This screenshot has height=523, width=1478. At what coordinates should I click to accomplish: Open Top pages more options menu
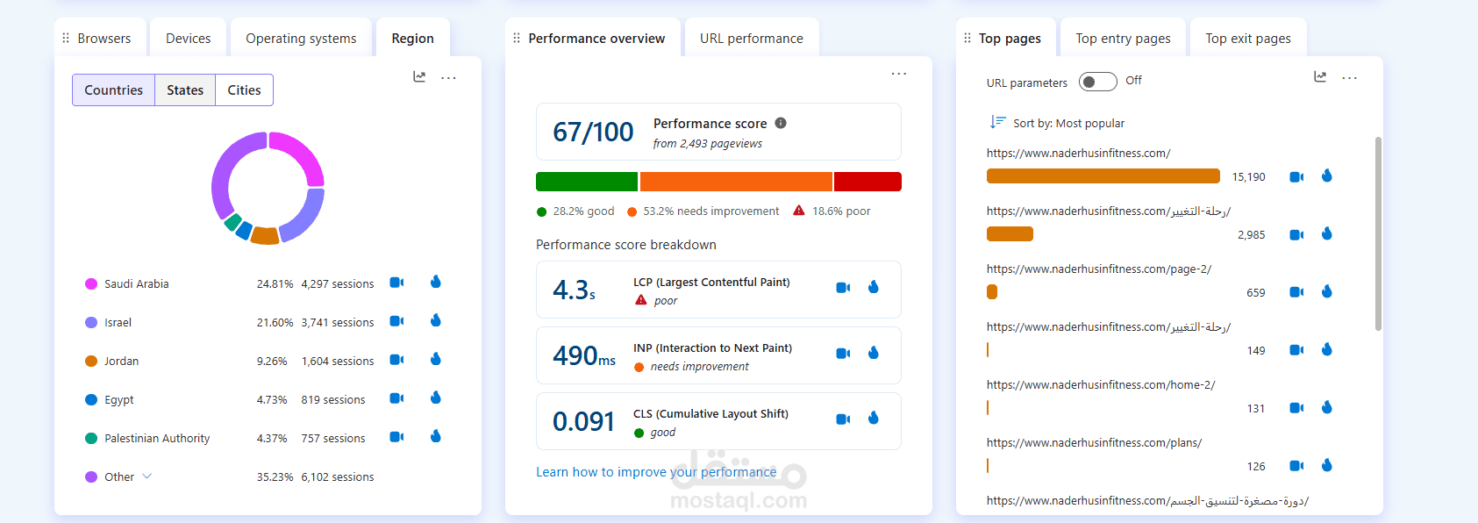1350,78
